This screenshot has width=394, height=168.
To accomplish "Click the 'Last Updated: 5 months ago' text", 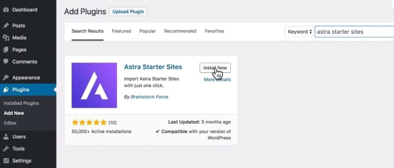I will tap(200, 122).
